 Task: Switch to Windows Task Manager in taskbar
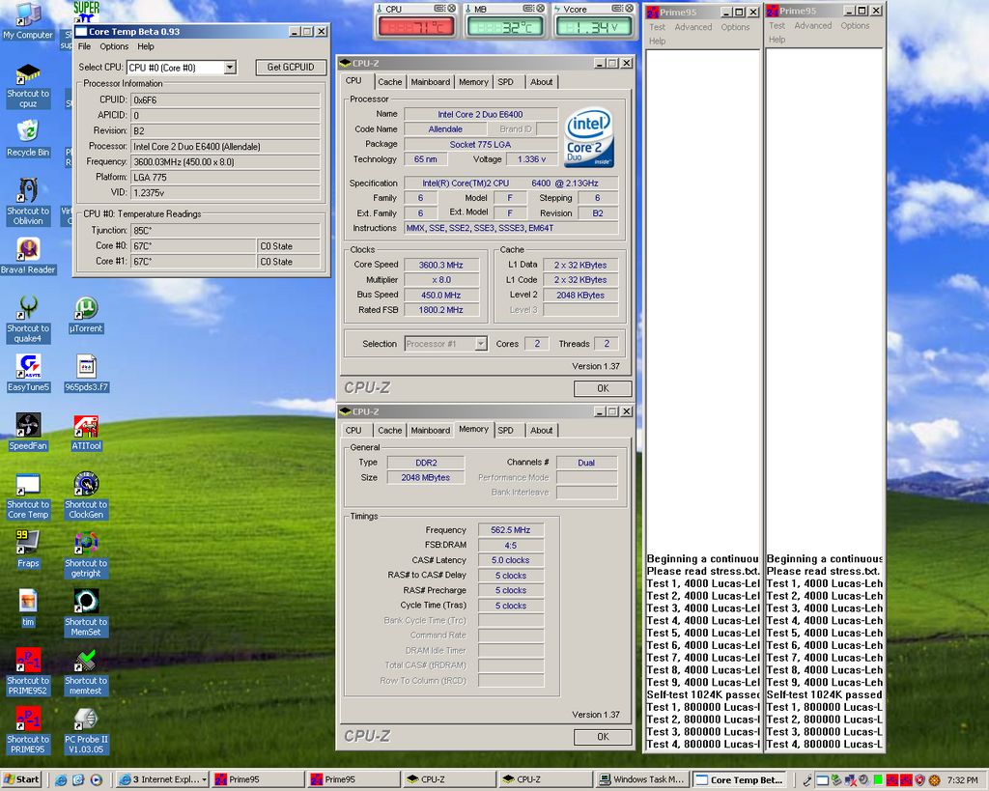tap(642, 779)
